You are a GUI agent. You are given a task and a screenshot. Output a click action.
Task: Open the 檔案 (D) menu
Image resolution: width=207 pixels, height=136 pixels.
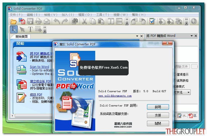pos(85,15)
